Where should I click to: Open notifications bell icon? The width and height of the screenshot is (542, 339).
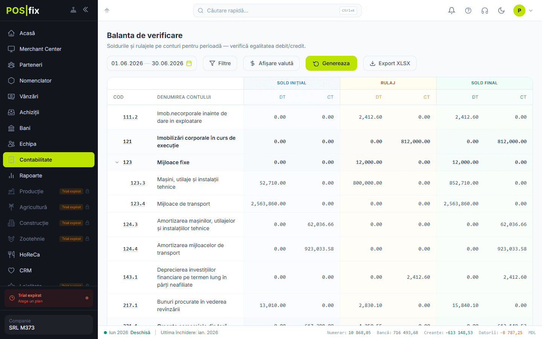452,11
